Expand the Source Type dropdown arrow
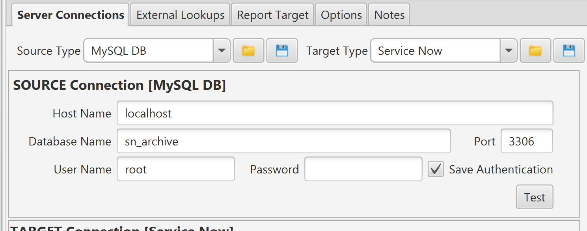Viewport: 587px width, 231px height. coord(222,50)
